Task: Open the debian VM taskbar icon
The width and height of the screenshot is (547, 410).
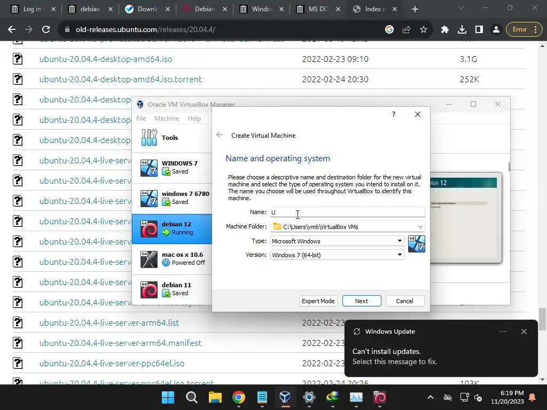Action: pos(380,397)
